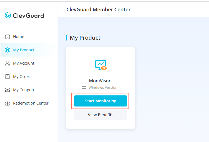Click the My Account person icon

8,63
